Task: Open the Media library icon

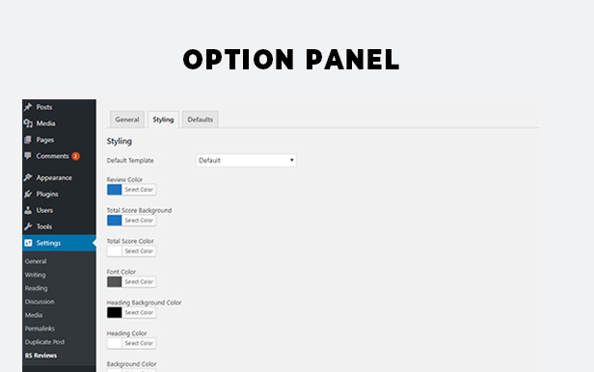Action: [28, 123]
